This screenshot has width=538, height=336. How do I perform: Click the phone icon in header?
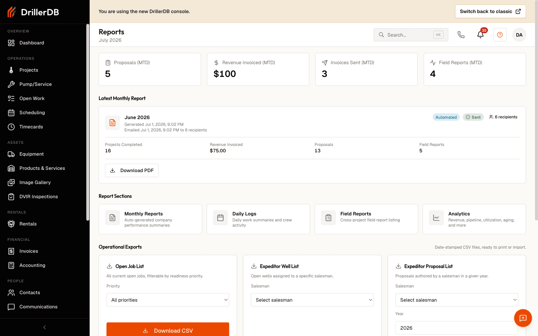(461, 35)
